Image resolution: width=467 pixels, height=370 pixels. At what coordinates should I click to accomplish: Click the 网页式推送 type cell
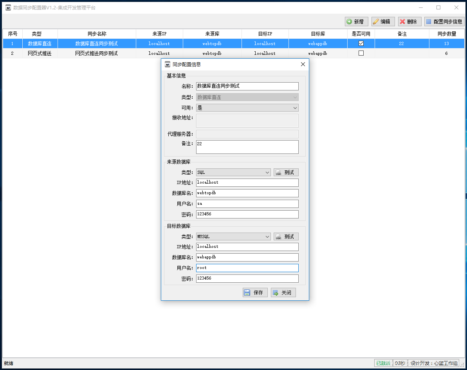(40, 53)
